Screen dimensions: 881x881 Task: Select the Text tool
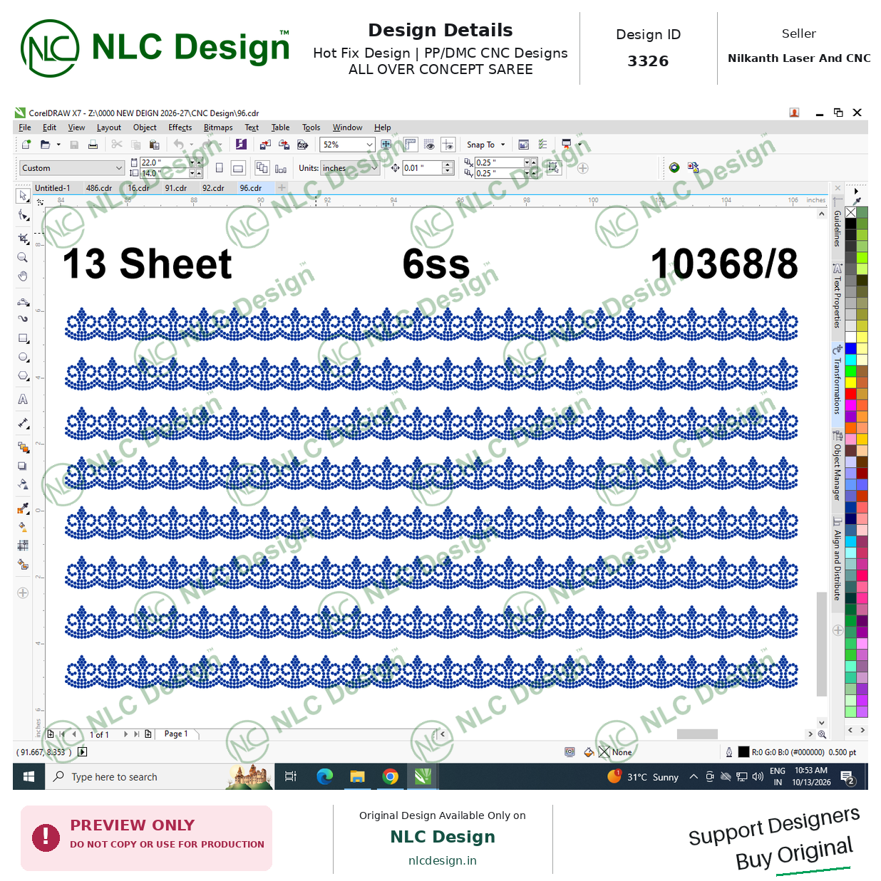[23, 400]
